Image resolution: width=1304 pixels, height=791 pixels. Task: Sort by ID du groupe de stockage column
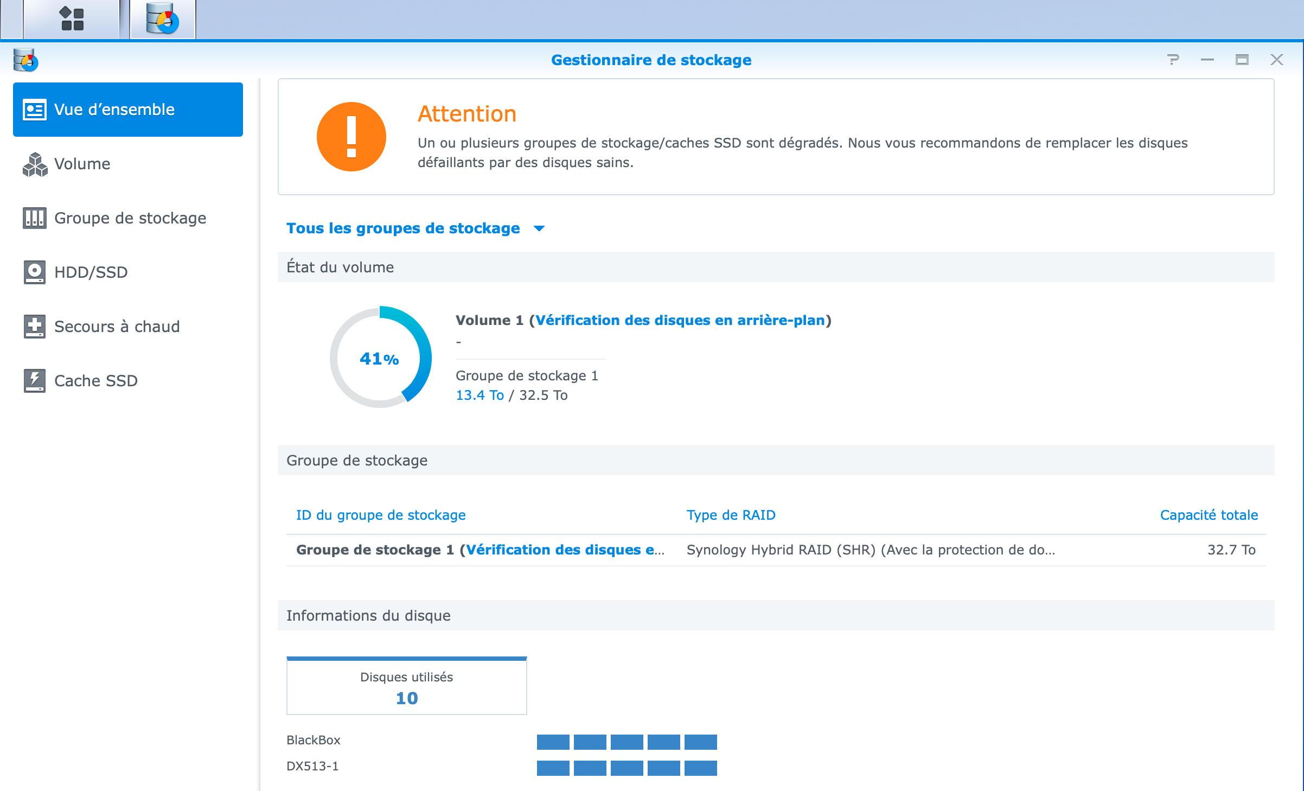381,515
